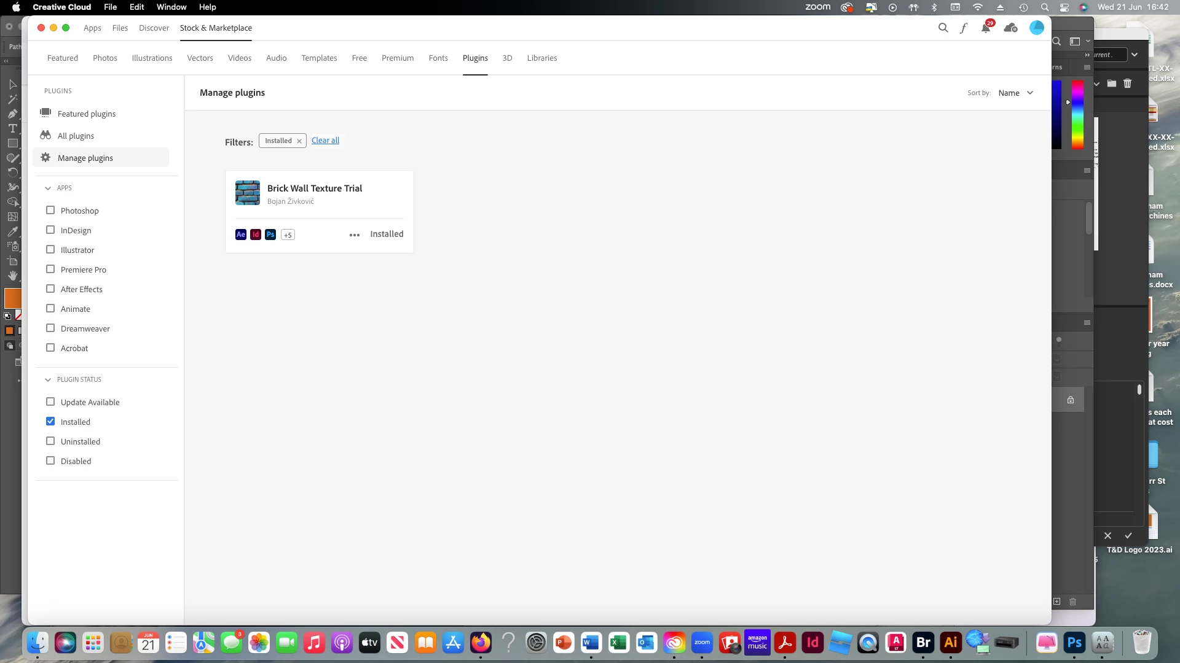The height and width of the screenshot is (663, 1180).
Task: Open the Window menu in menu bar
Action: [171, 7]
